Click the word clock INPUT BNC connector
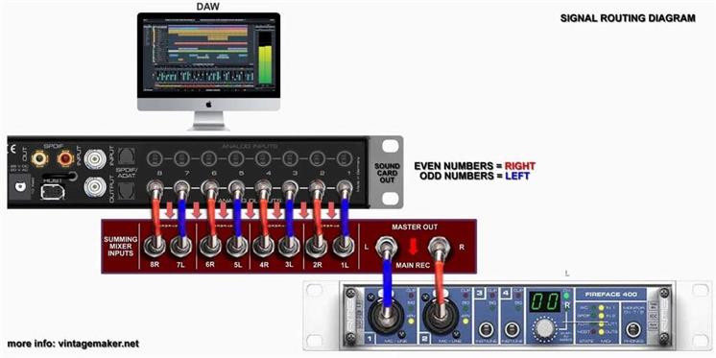Image resolution: width=716 pixels, height=358 pixels. (95, 158)
